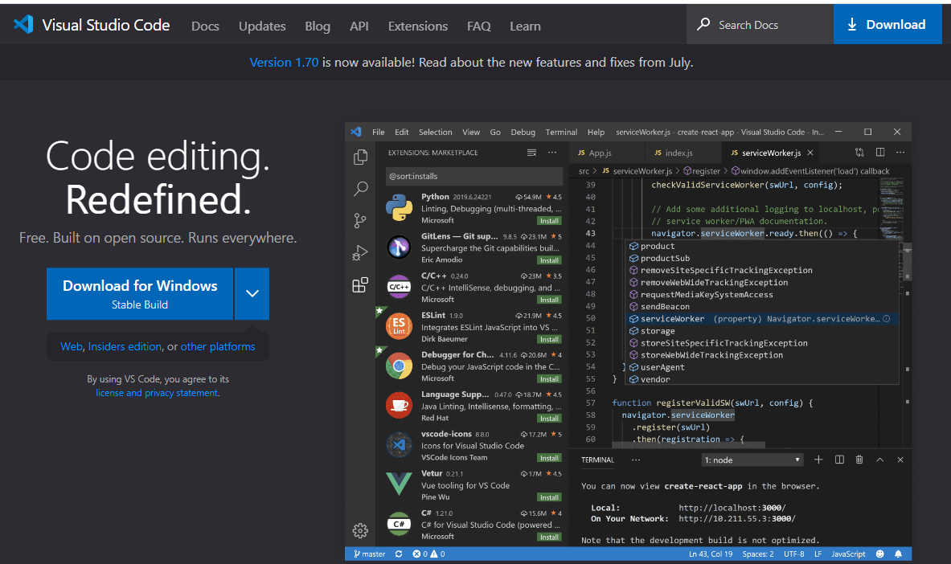Click the new terminal plus icon
Image resolution: width=951 pixels, height=564 pixels.
click(x=818, y=460)
